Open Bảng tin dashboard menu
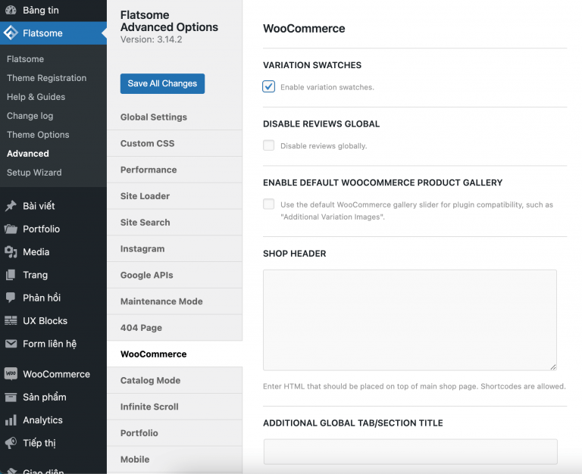 [41, 10]
